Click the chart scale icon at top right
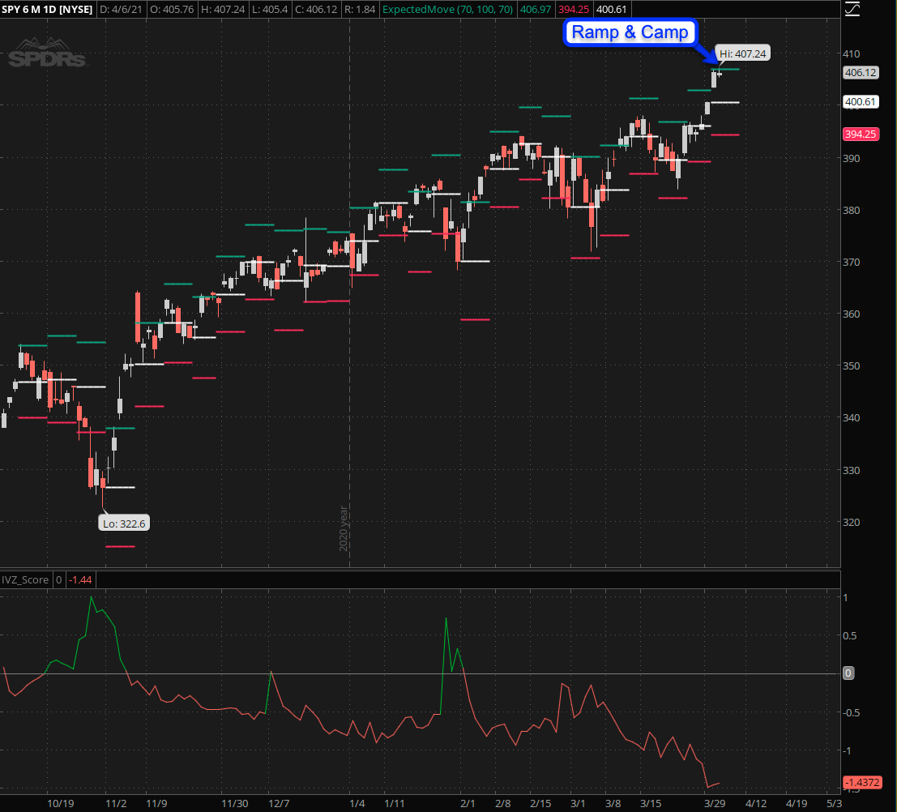This screenshot has height=812, width=897. (852, 11)
